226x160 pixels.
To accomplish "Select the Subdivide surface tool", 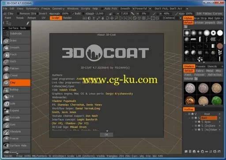I will (x=16, y=34).
